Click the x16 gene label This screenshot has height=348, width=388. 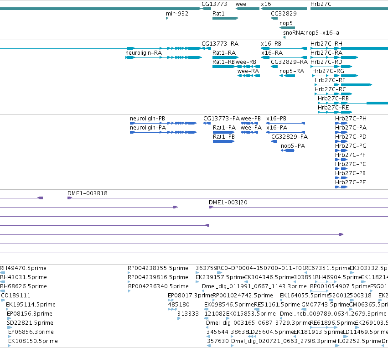click(266, 4)
